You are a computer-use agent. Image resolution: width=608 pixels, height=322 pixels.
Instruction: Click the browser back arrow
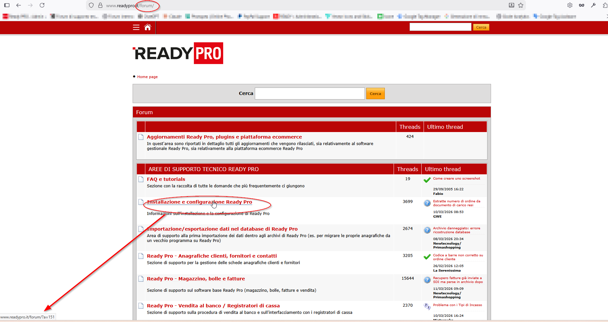[x=19, y=5]
